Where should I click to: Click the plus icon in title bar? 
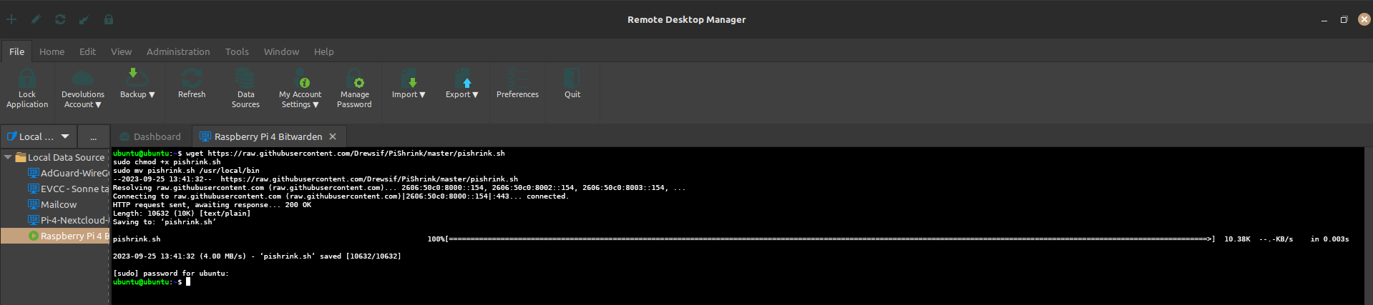point(11,19)
